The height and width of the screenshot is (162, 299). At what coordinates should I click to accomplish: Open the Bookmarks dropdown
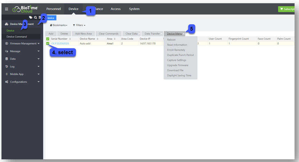point(58,25)
